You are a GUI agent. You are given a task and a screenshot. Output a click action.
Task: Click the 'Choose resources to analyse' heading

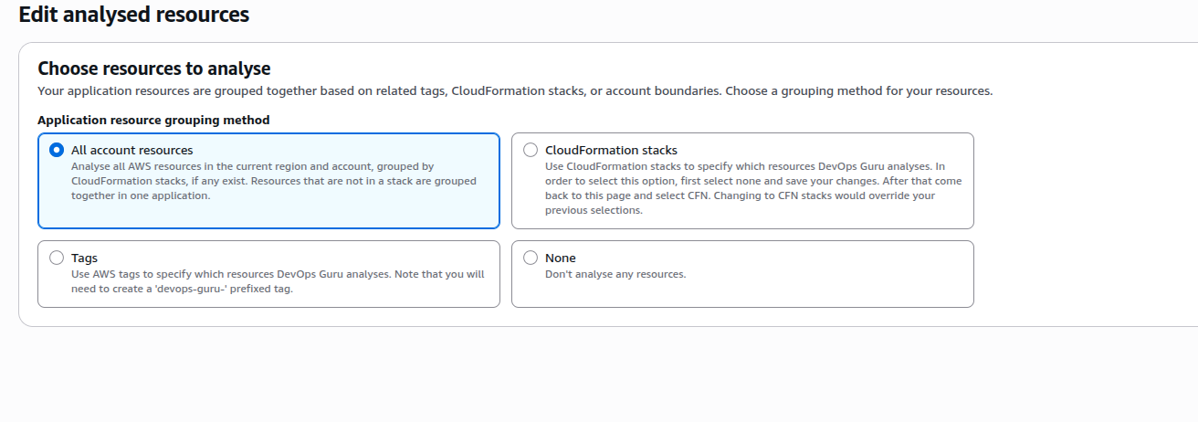153,69
